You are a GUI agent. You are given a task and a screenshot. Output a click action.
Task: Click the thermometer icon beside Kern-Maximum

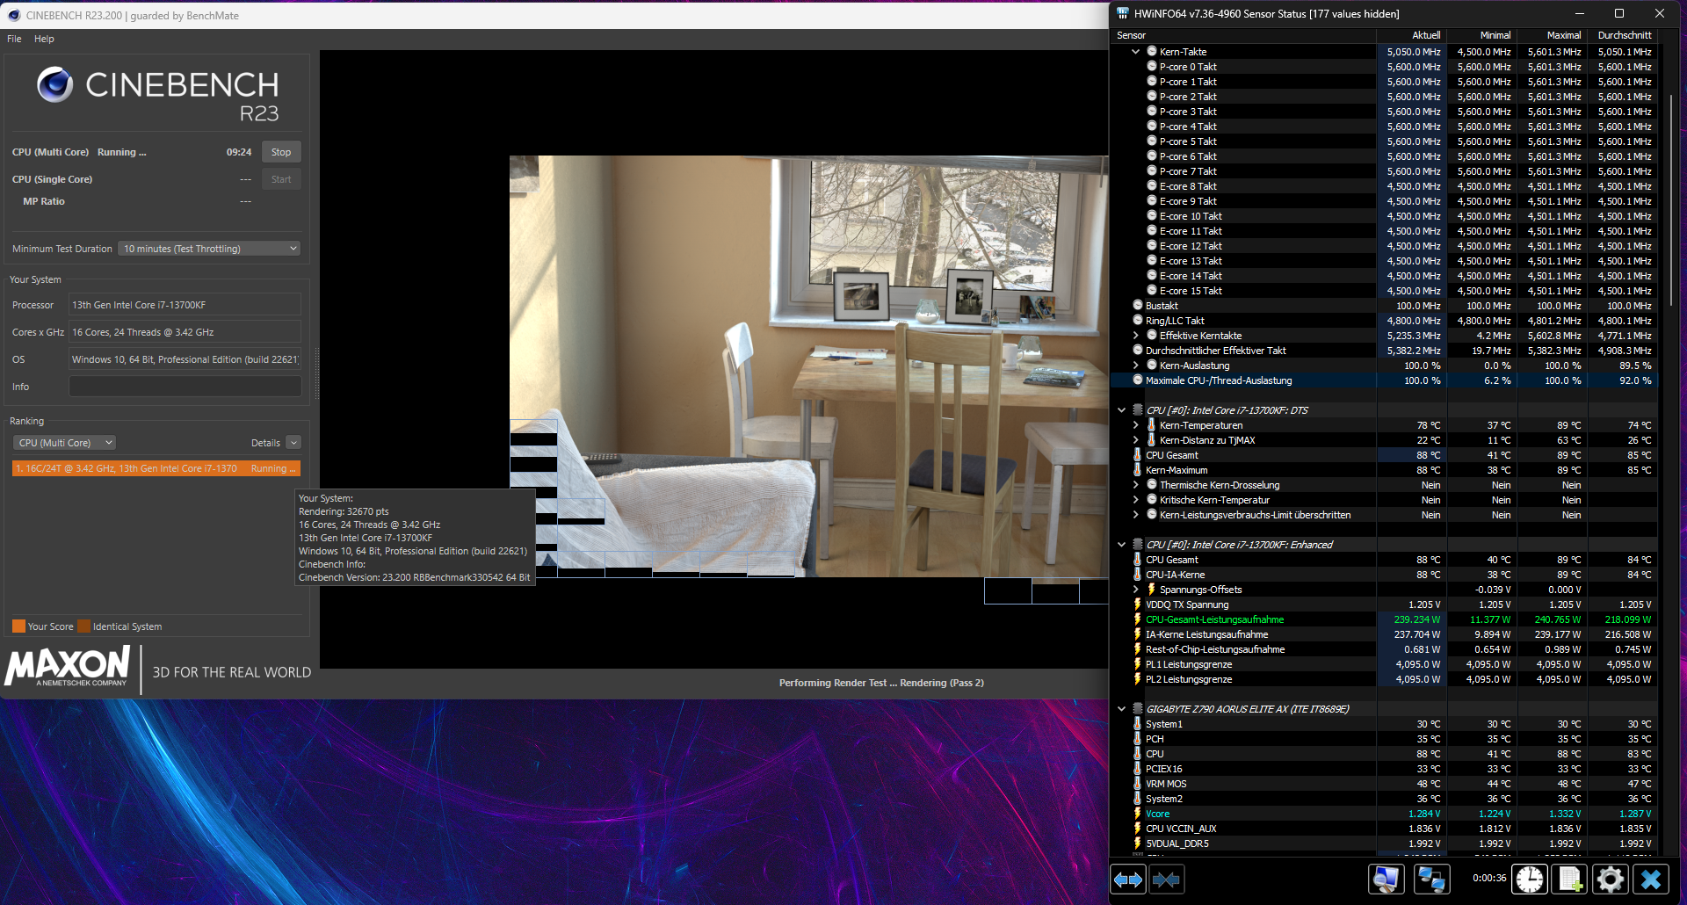point(1138,469)
